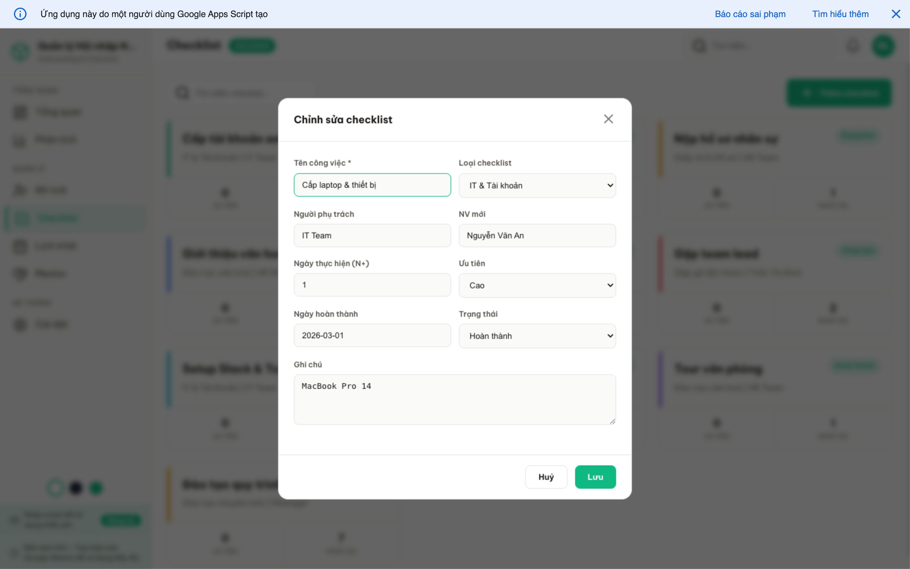Dismiss the Google Apps Script banner
Screen dimensions: 910x569
tap(896, 14)
